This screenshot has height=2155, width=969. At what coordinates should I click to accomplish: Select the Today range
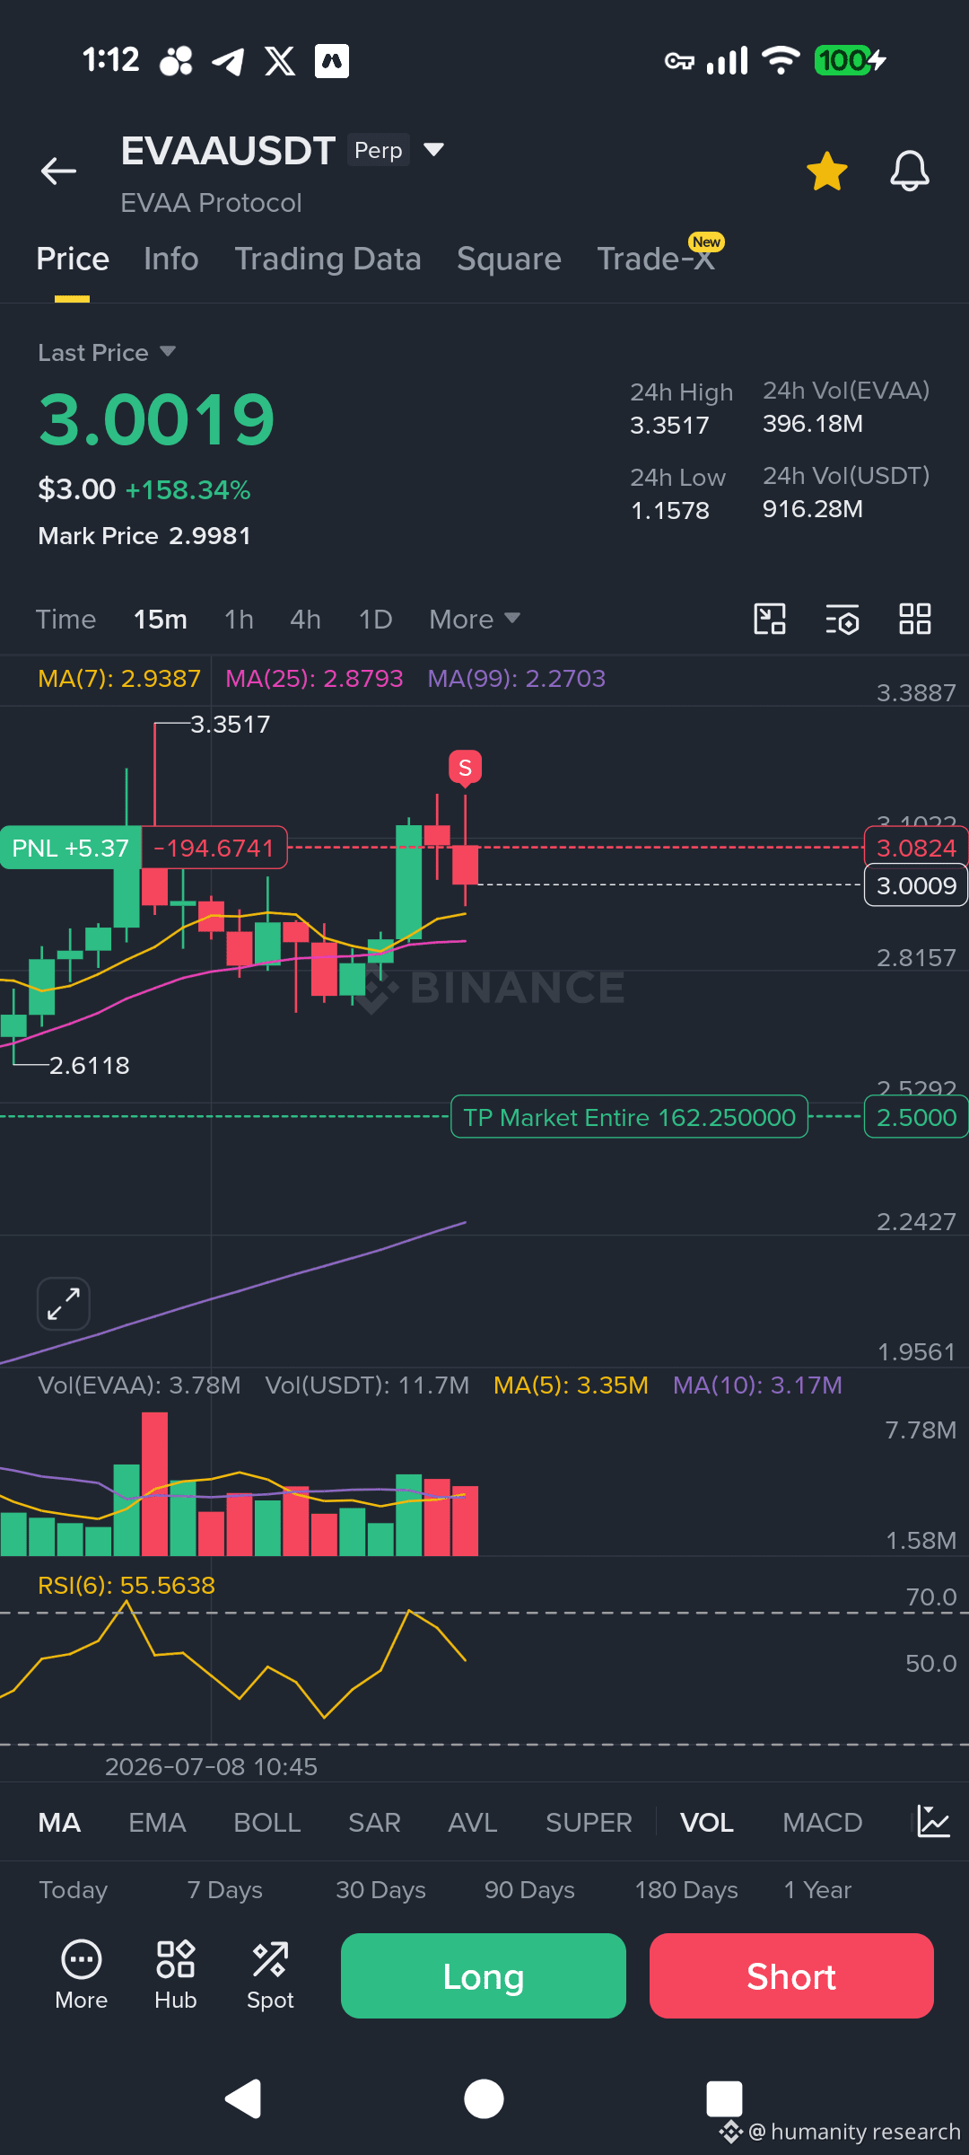74,1890
